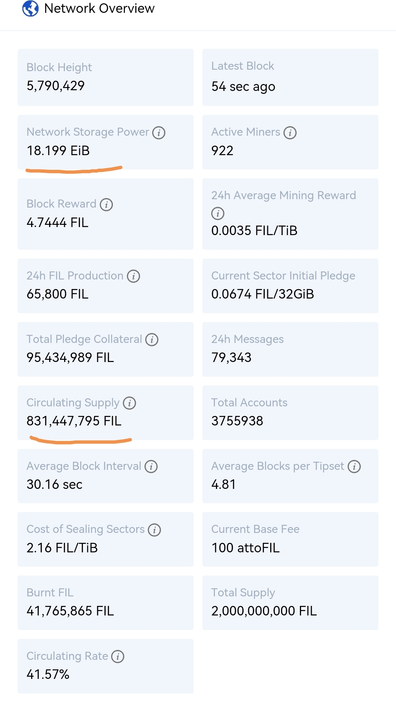Tap Cost of Sealing Sectors info icon
This screenshot has height=702, width=396.
click(154, 530)
